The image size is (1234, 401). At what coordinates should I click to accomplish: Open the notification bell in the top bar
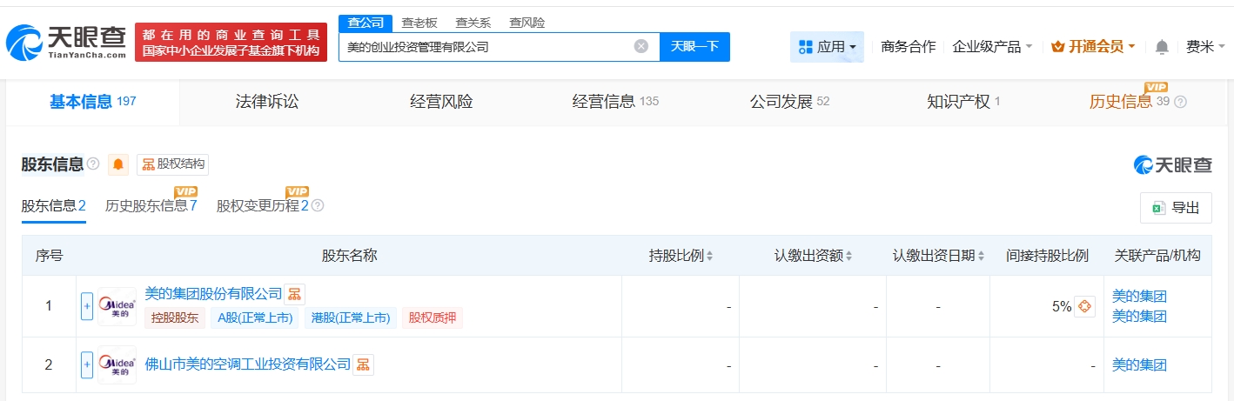pyautogui.click(x=1162, y=47)
